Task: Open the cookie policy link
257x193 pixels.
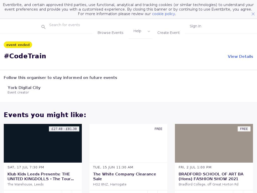Action: tap(163, 14)
